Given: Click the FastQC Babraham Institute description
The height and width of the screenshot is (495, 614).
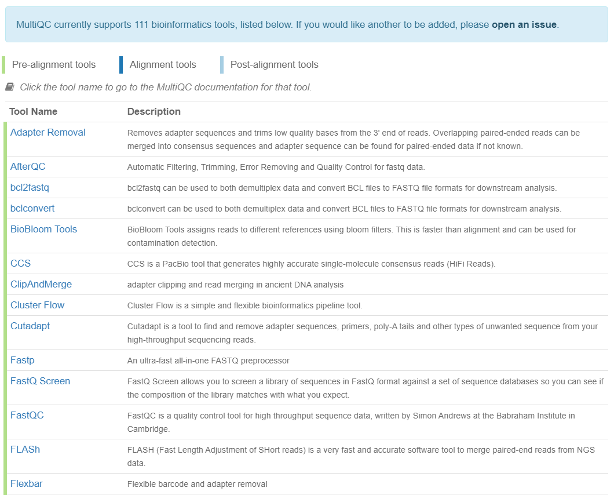Looking at the screenshot, I should click(x=351, y=422).
